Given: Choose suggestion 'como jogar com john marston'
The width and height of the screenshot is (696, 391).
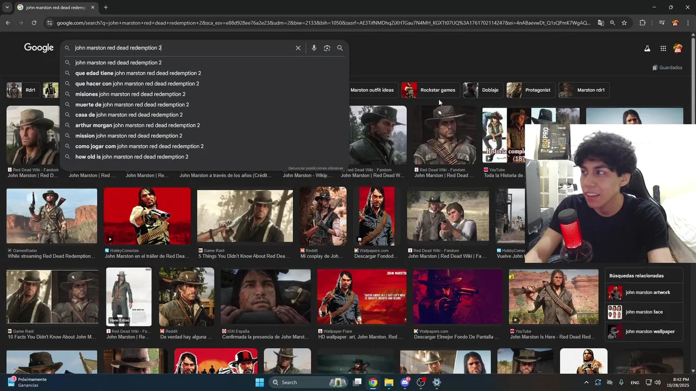Looking at the screenshot, I should click(204, 146).
